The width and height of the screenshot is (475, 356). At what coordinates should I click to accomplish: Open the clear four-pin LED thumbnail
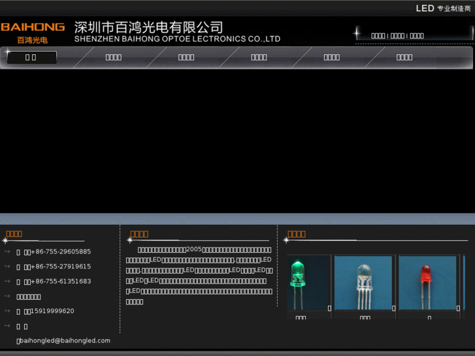click(x=365, y=283)
